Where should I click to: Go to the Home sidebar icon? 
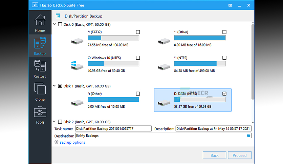[x=40, y=23]
